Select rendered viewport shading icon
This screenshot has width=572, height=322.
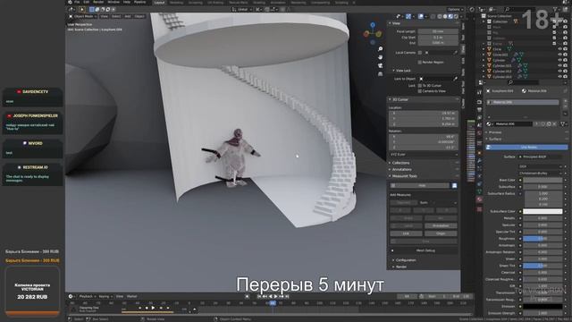(456, 16)
